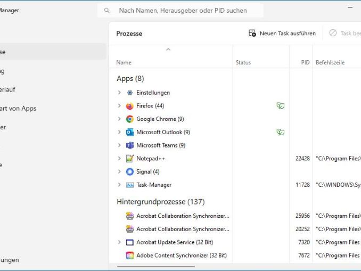Expand the Microsoft Teams (9) group
This screenshot has height=271, width=361.
click(x=119, y=145)
